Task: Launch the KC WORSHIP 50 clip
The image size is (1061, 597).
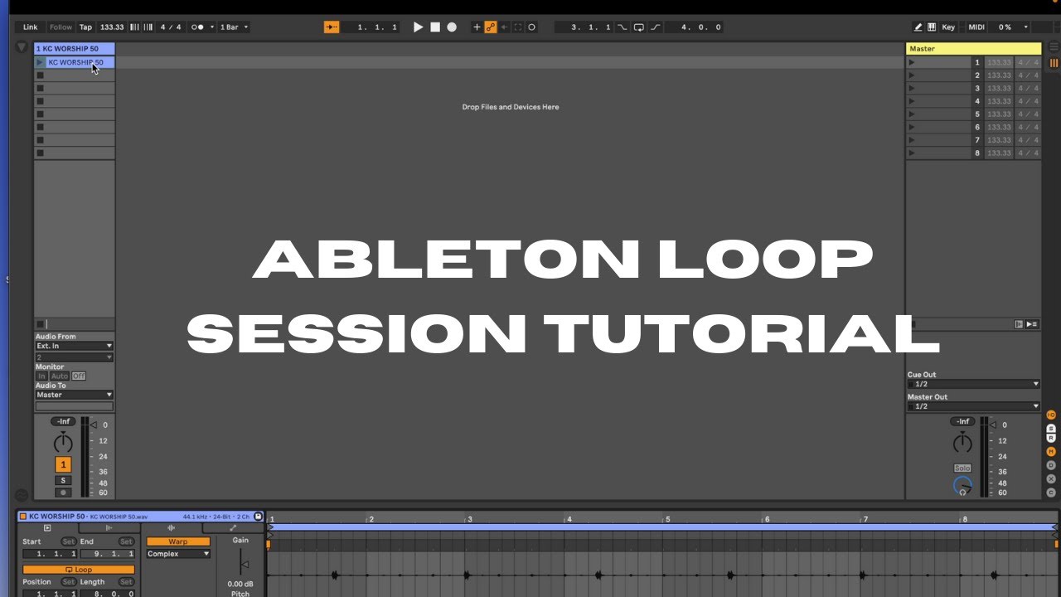Action: (39, 62)
